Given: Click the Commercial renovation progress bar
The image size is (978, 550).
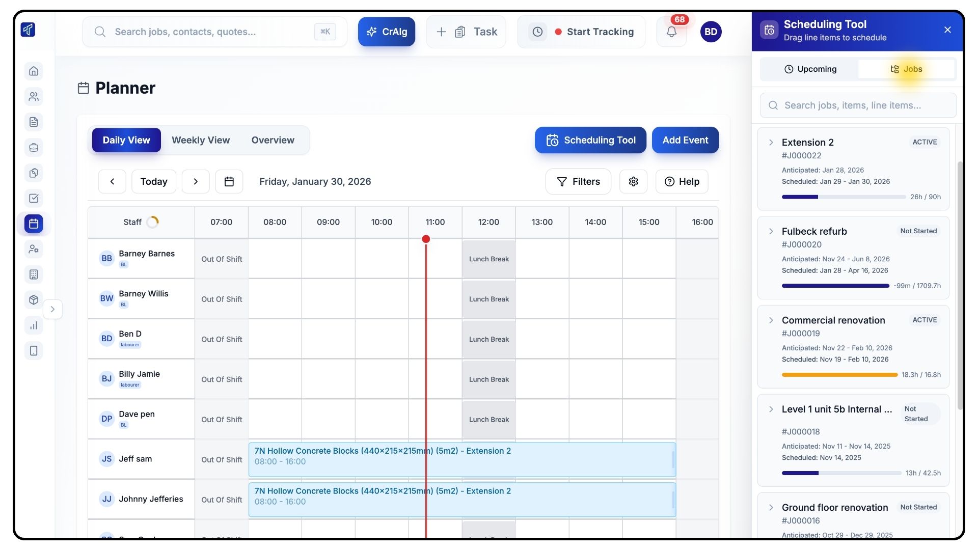Looking at the screenshot, I should coord(839,375).
